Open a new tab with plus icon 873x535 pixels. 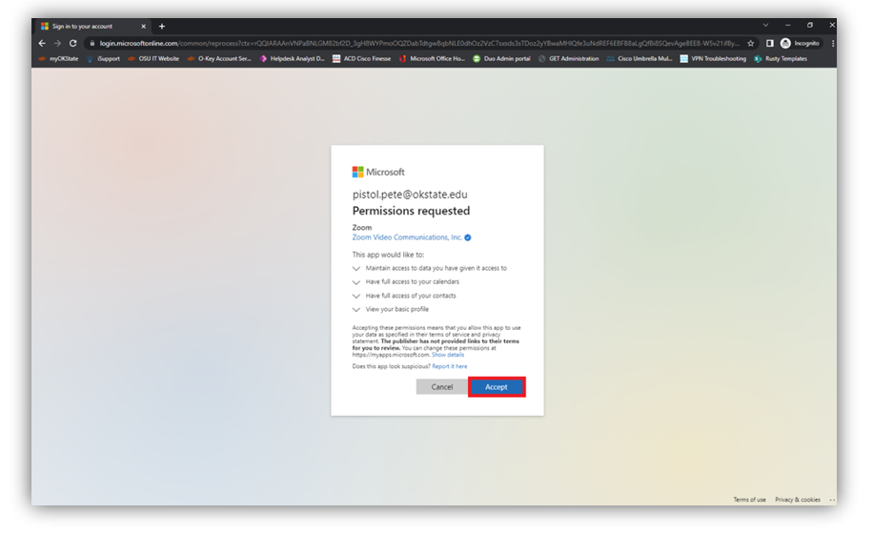tap(161, 26)
